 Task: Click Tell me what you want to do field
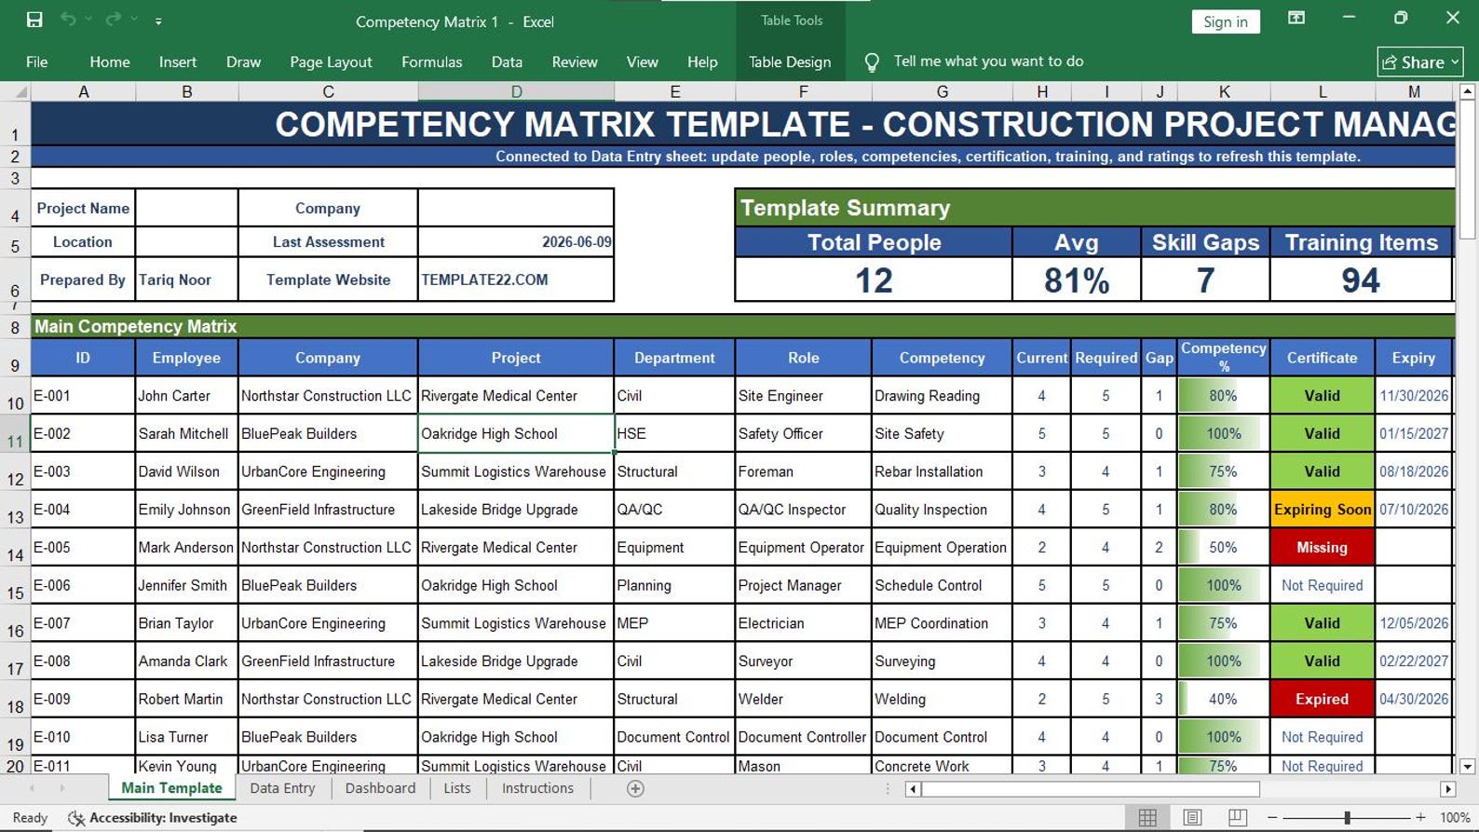(x=988, y=61)
